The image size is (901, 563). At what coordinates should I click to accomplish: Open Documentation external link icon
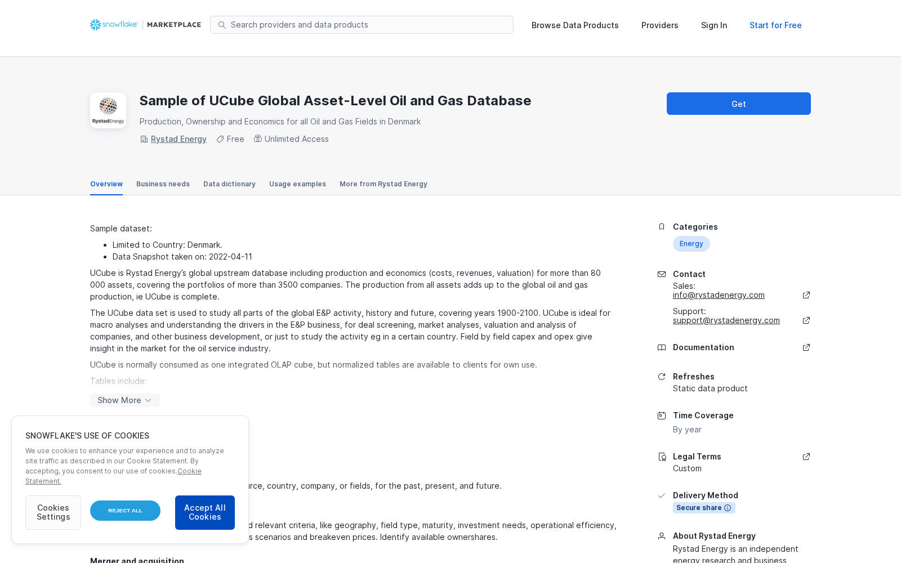[806, 347]
